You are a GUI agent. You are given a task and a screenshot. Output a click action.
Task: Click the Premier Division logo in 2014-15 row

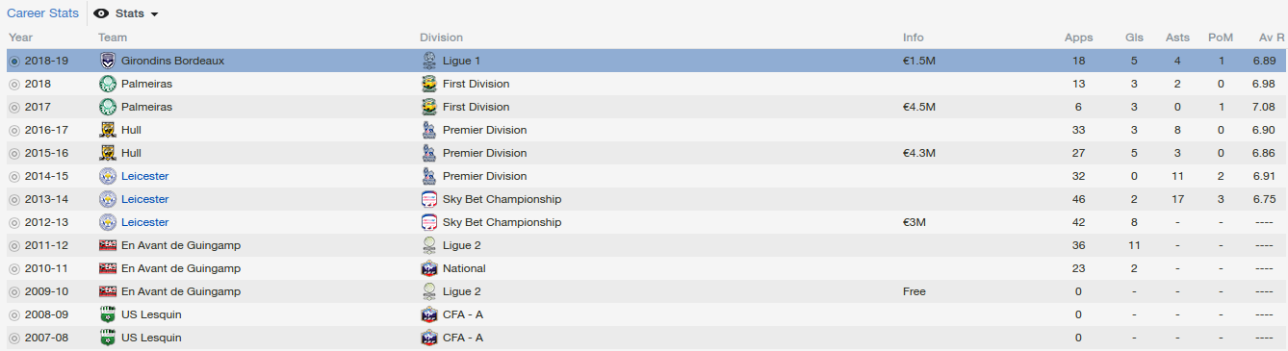tap(429, 176)
